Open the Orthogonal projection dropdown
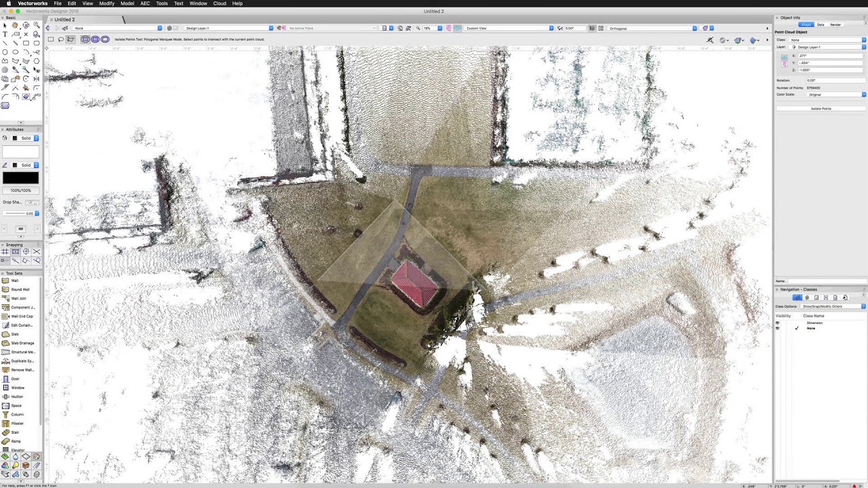 click(652, 28)
